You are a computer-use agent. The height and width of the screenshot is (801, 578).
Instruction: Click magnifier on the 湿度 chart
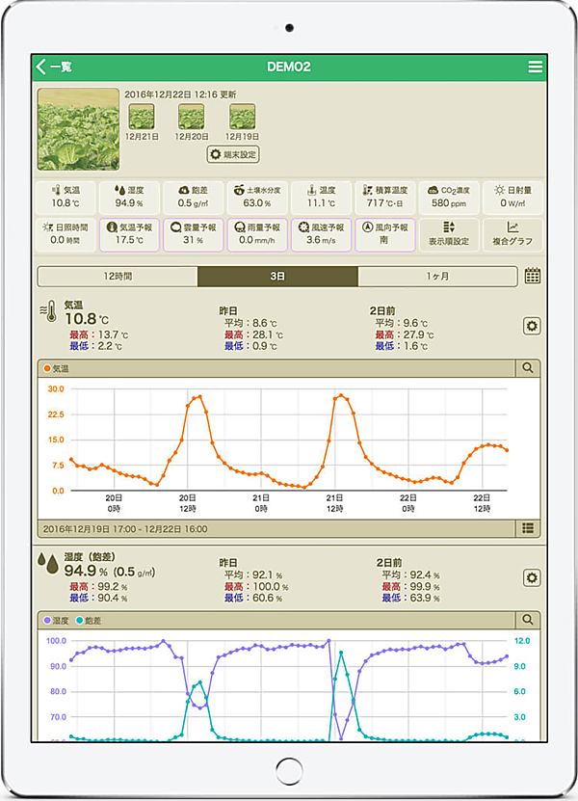(528, 620)
